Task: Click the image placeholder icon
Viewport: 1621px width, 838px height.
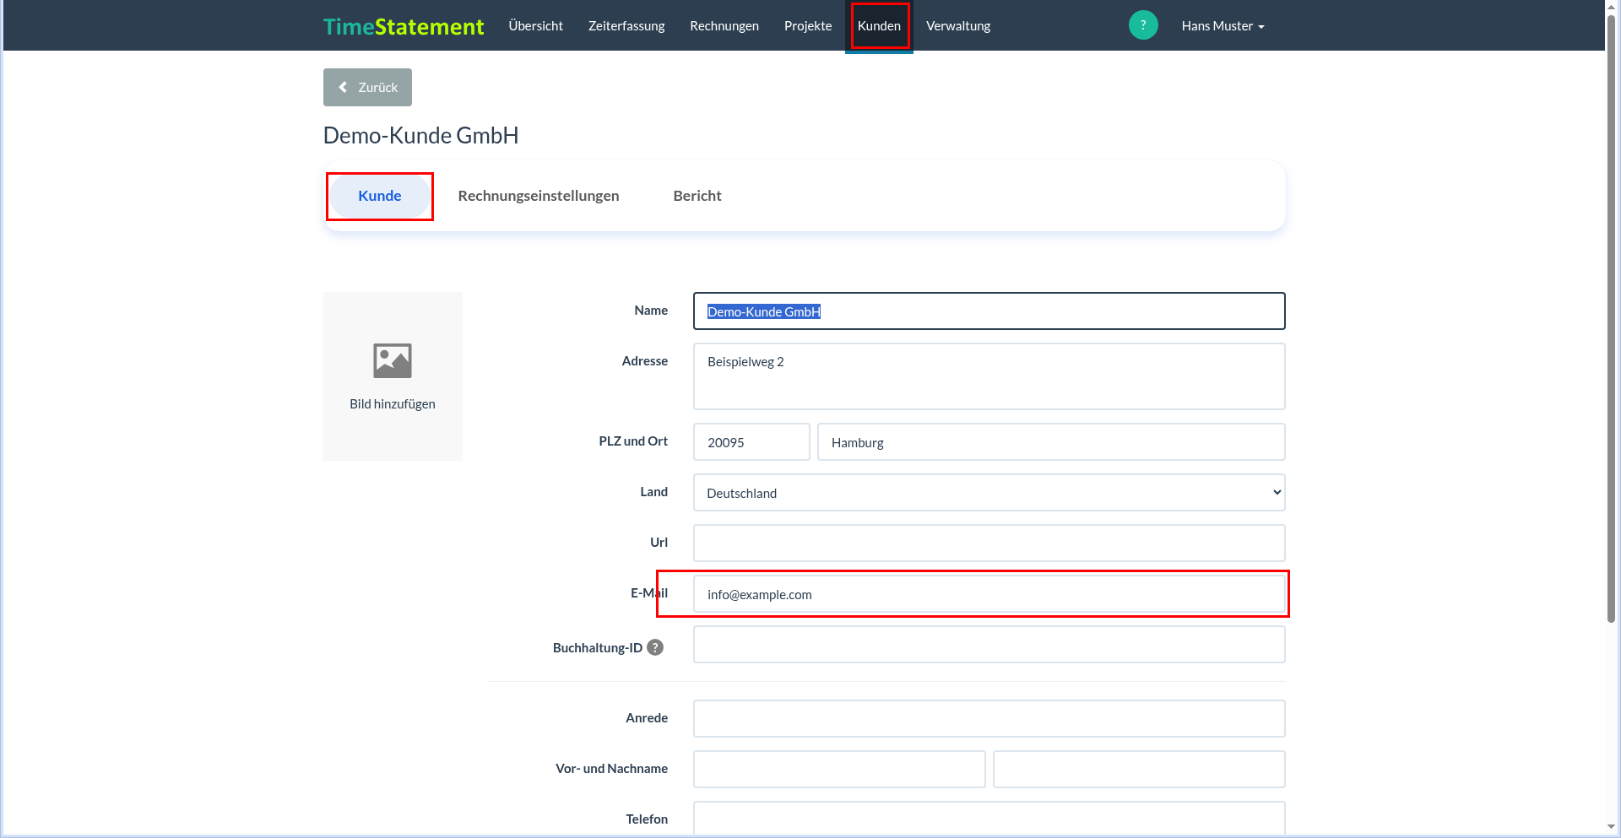Action: click(393, 360)
